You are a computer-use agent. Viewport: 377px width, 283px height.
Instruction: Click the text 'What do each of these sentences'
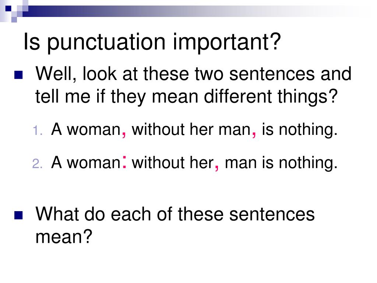(x=175, y=214)
